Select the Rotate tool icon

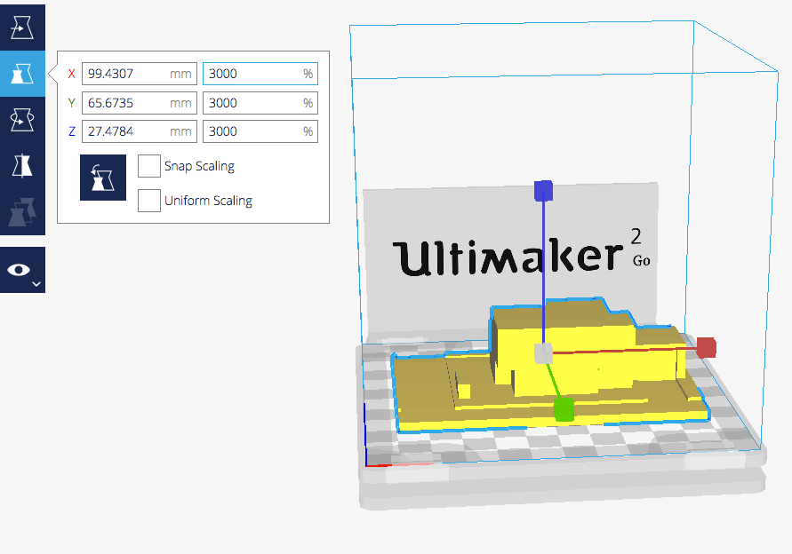22,120
